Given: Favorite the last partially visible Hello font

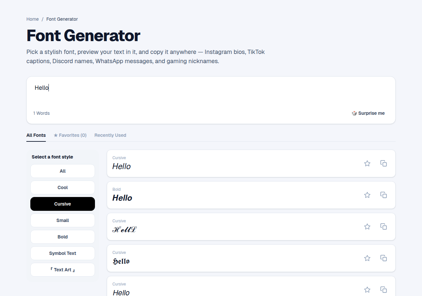Looking at the screenshot, I should 367,290.
